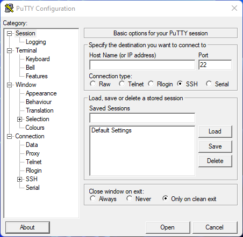243x237 pixels.
Task: Click the About button
Action: (27, 227)
